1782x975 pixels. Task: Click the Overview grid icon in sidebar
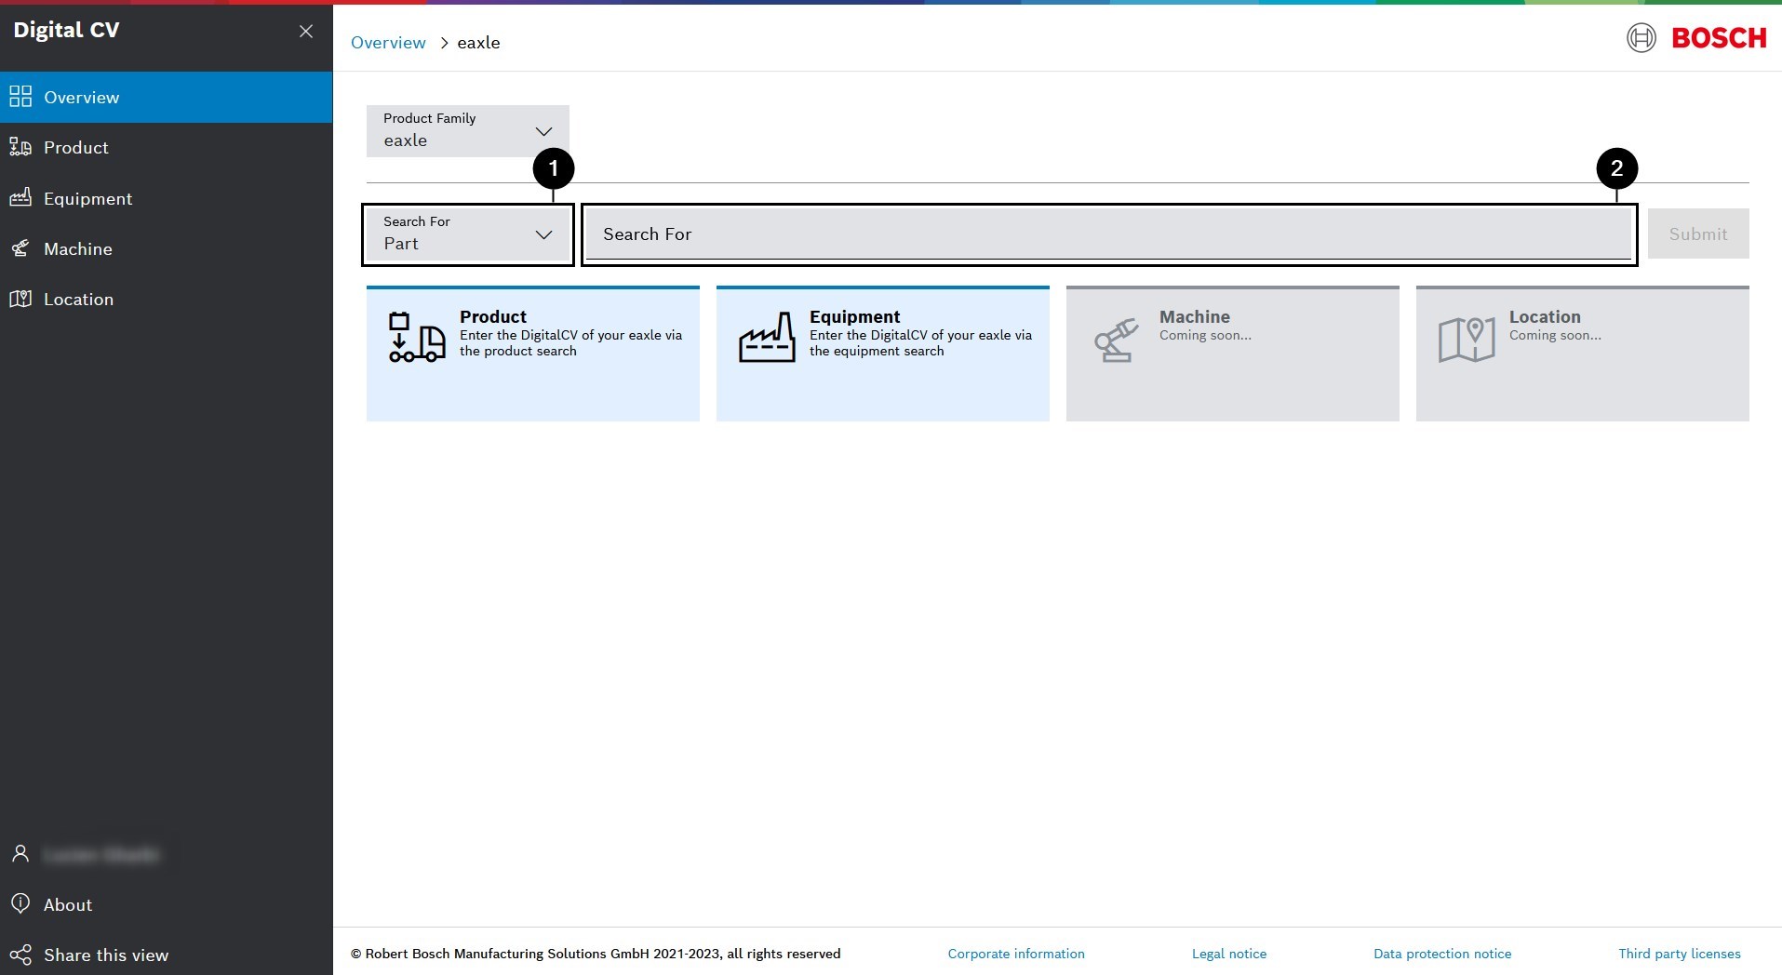tap(20, 97)
